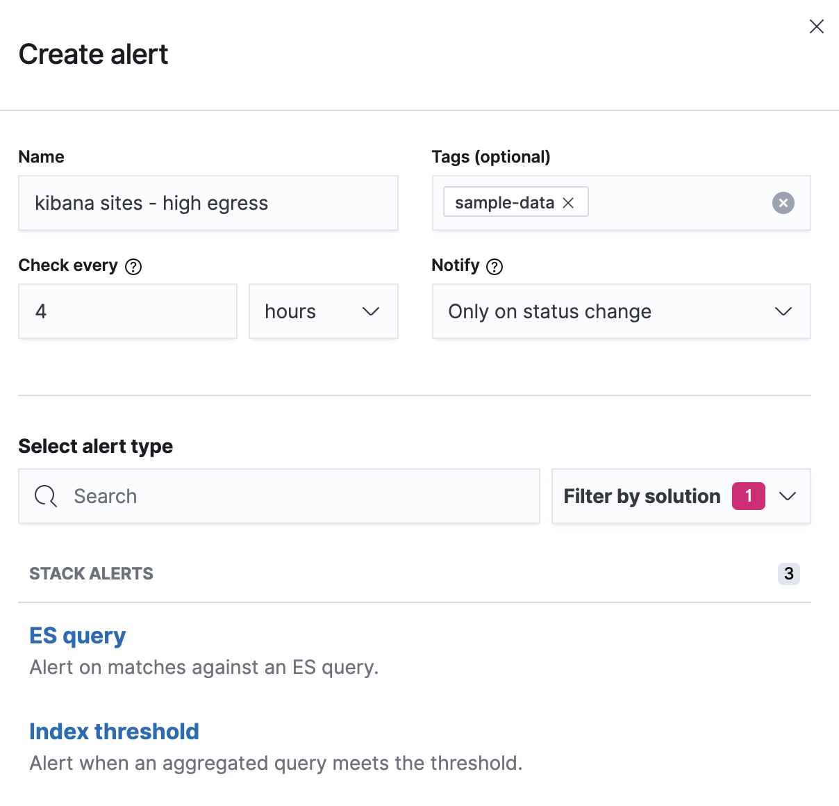Click the Check every help icon
The image size is (839, 806).
[133, 266]
